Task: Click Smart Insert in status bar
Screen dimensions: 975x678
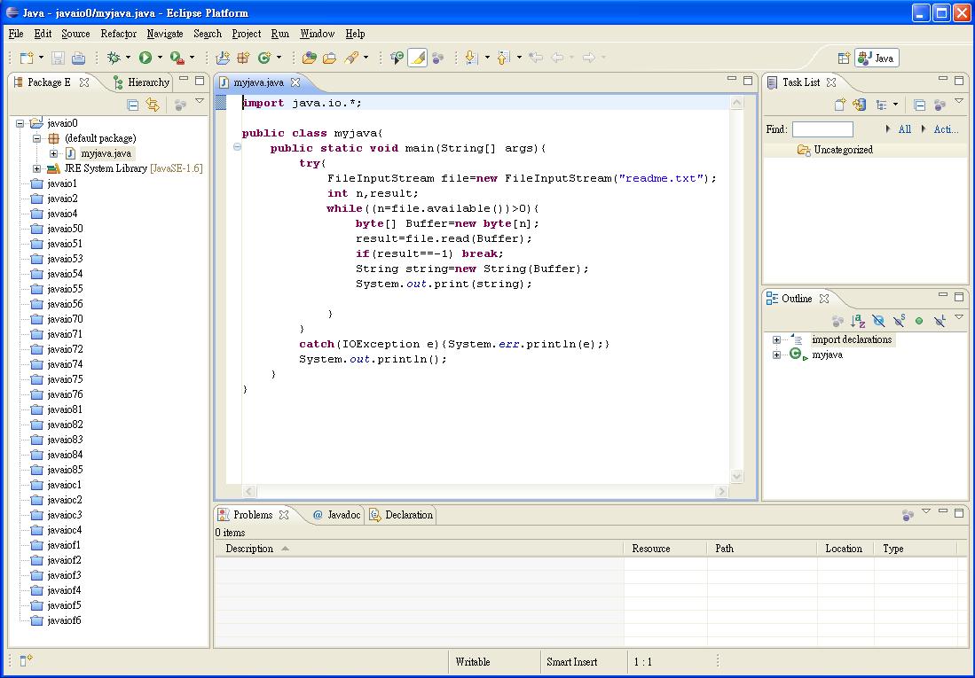Action: (x=571, y=662)
